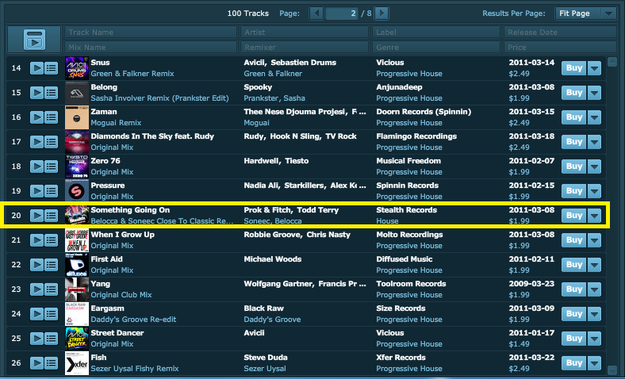Queue the track Belong
Image resolution: width=625 pixels, height=379 pixels.
pos(51,93)
